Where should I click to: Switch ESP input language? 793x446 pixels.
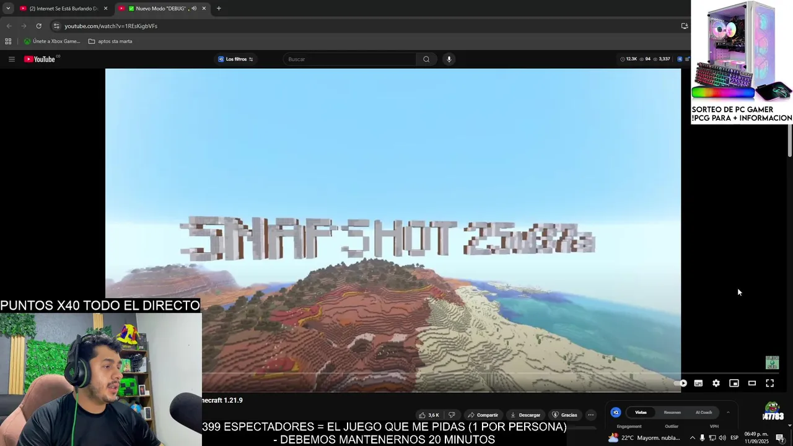pos(734,438)
